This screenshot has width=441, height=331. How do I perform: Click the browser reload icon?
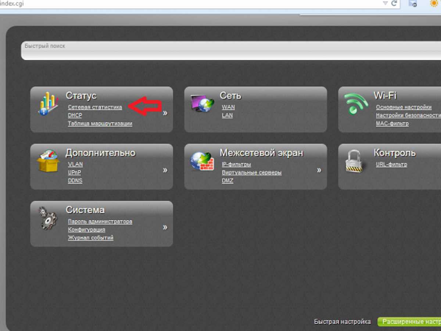[x=394, y=3]
